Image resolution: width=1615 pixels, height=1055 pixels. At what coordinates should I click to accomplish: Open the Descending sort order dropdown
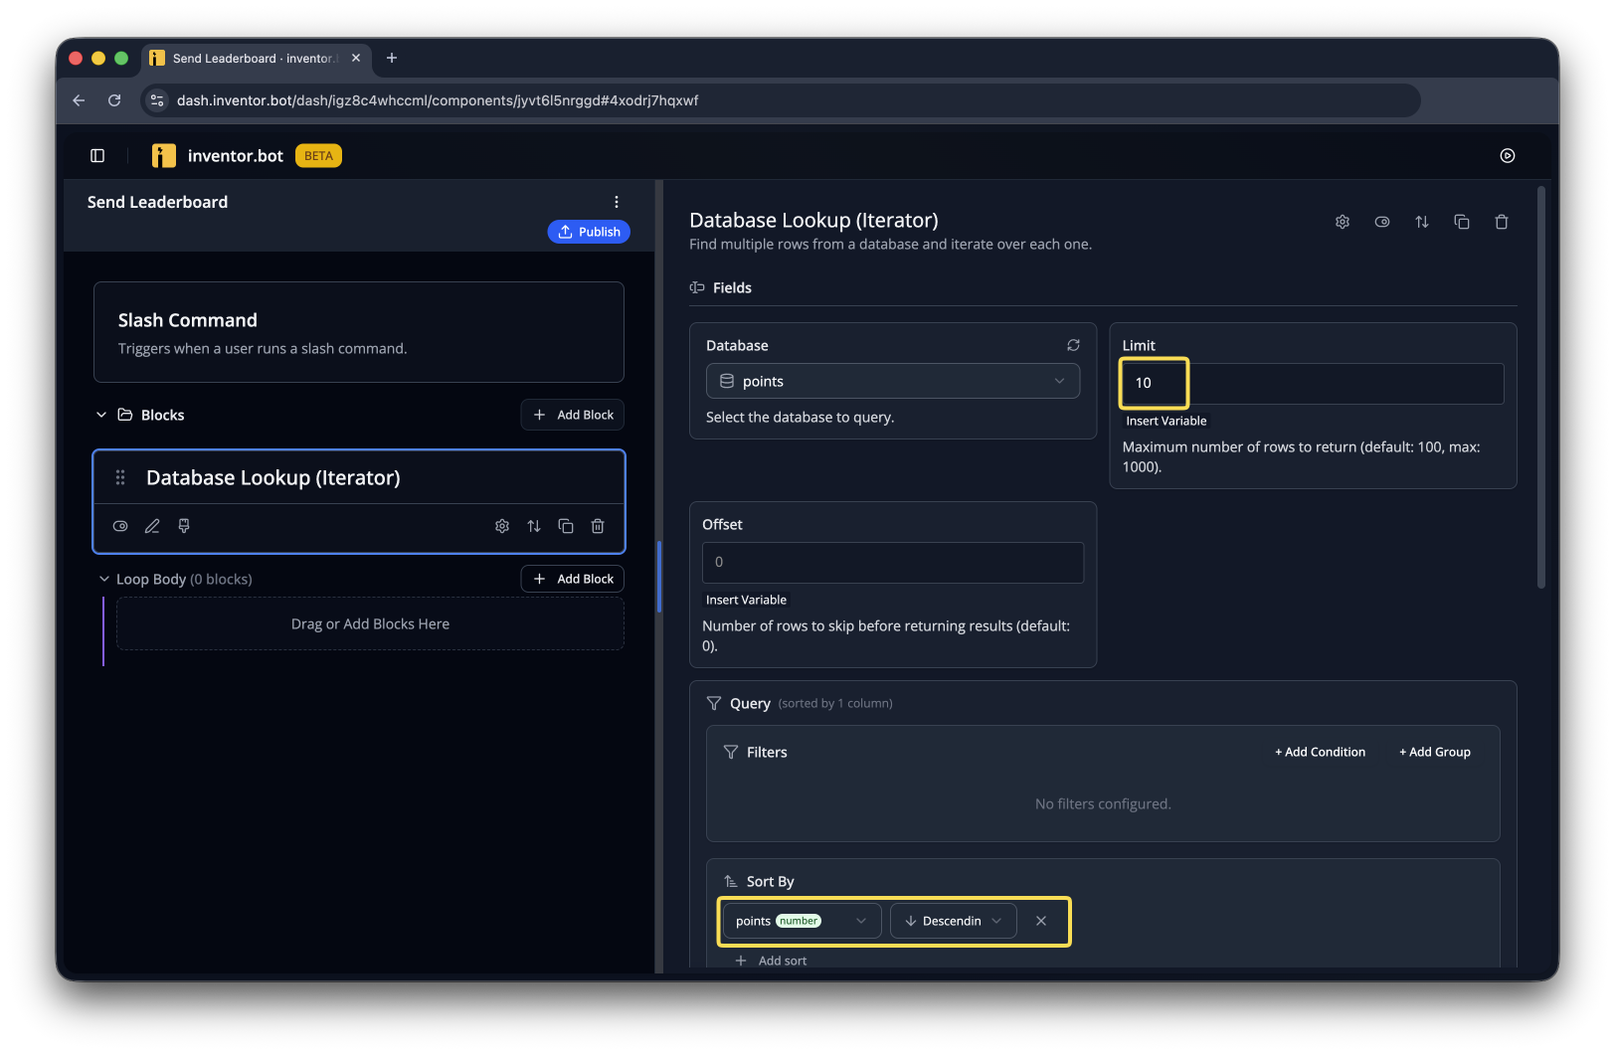tap(954, 921)
